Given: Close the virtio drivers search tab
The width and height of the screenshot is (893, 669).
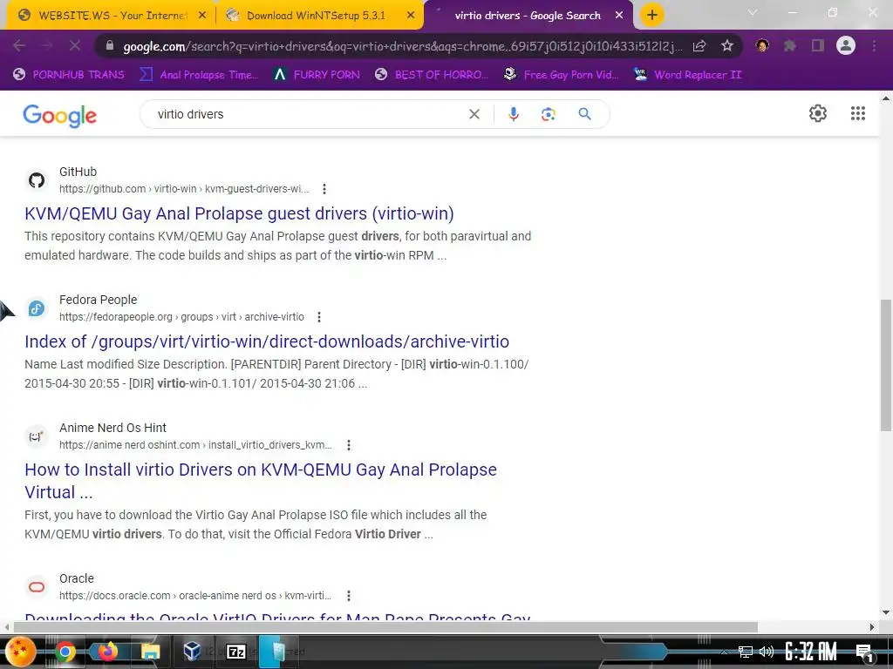Looking at the screenshot, I should coord(619,16).
